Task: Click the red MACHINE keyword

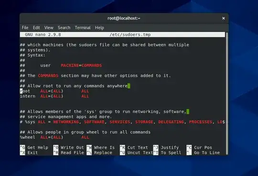Action: click(x=70, y=66)
